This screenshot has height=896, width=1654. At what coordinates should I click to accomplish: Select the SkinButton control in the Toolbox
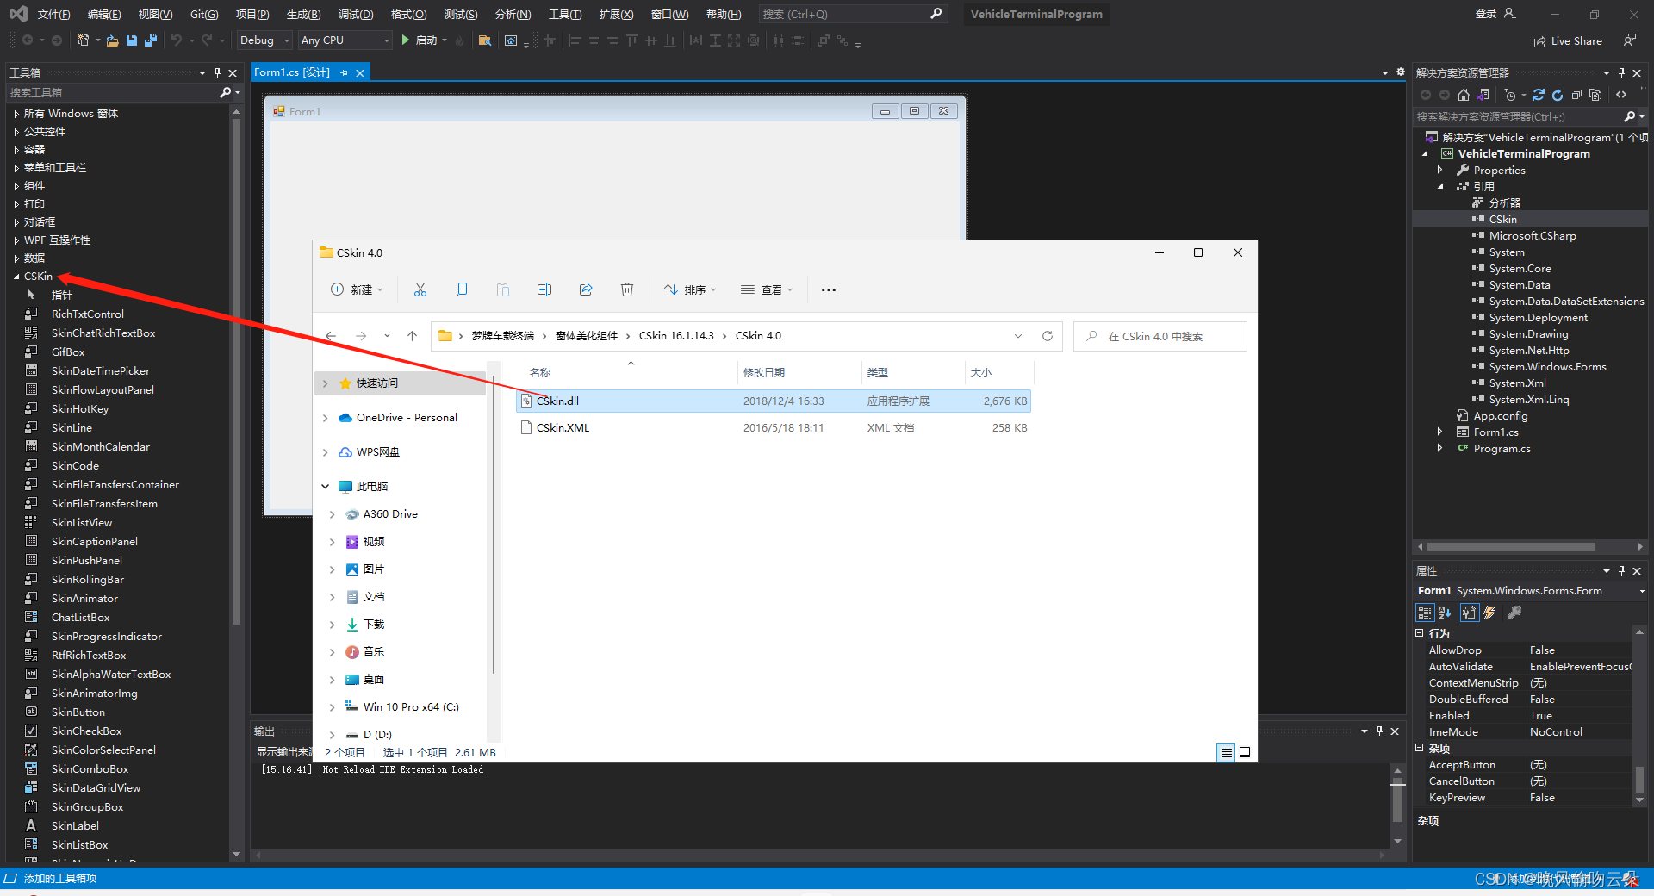click(x=78, y=712)
